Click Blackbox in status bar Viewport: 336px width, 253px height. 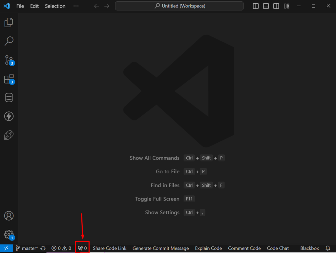point(309,248)
